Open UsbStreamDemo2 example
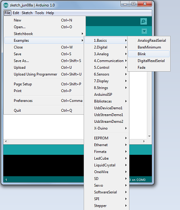This screenshot has width=180, height=210. click(106, 122)
